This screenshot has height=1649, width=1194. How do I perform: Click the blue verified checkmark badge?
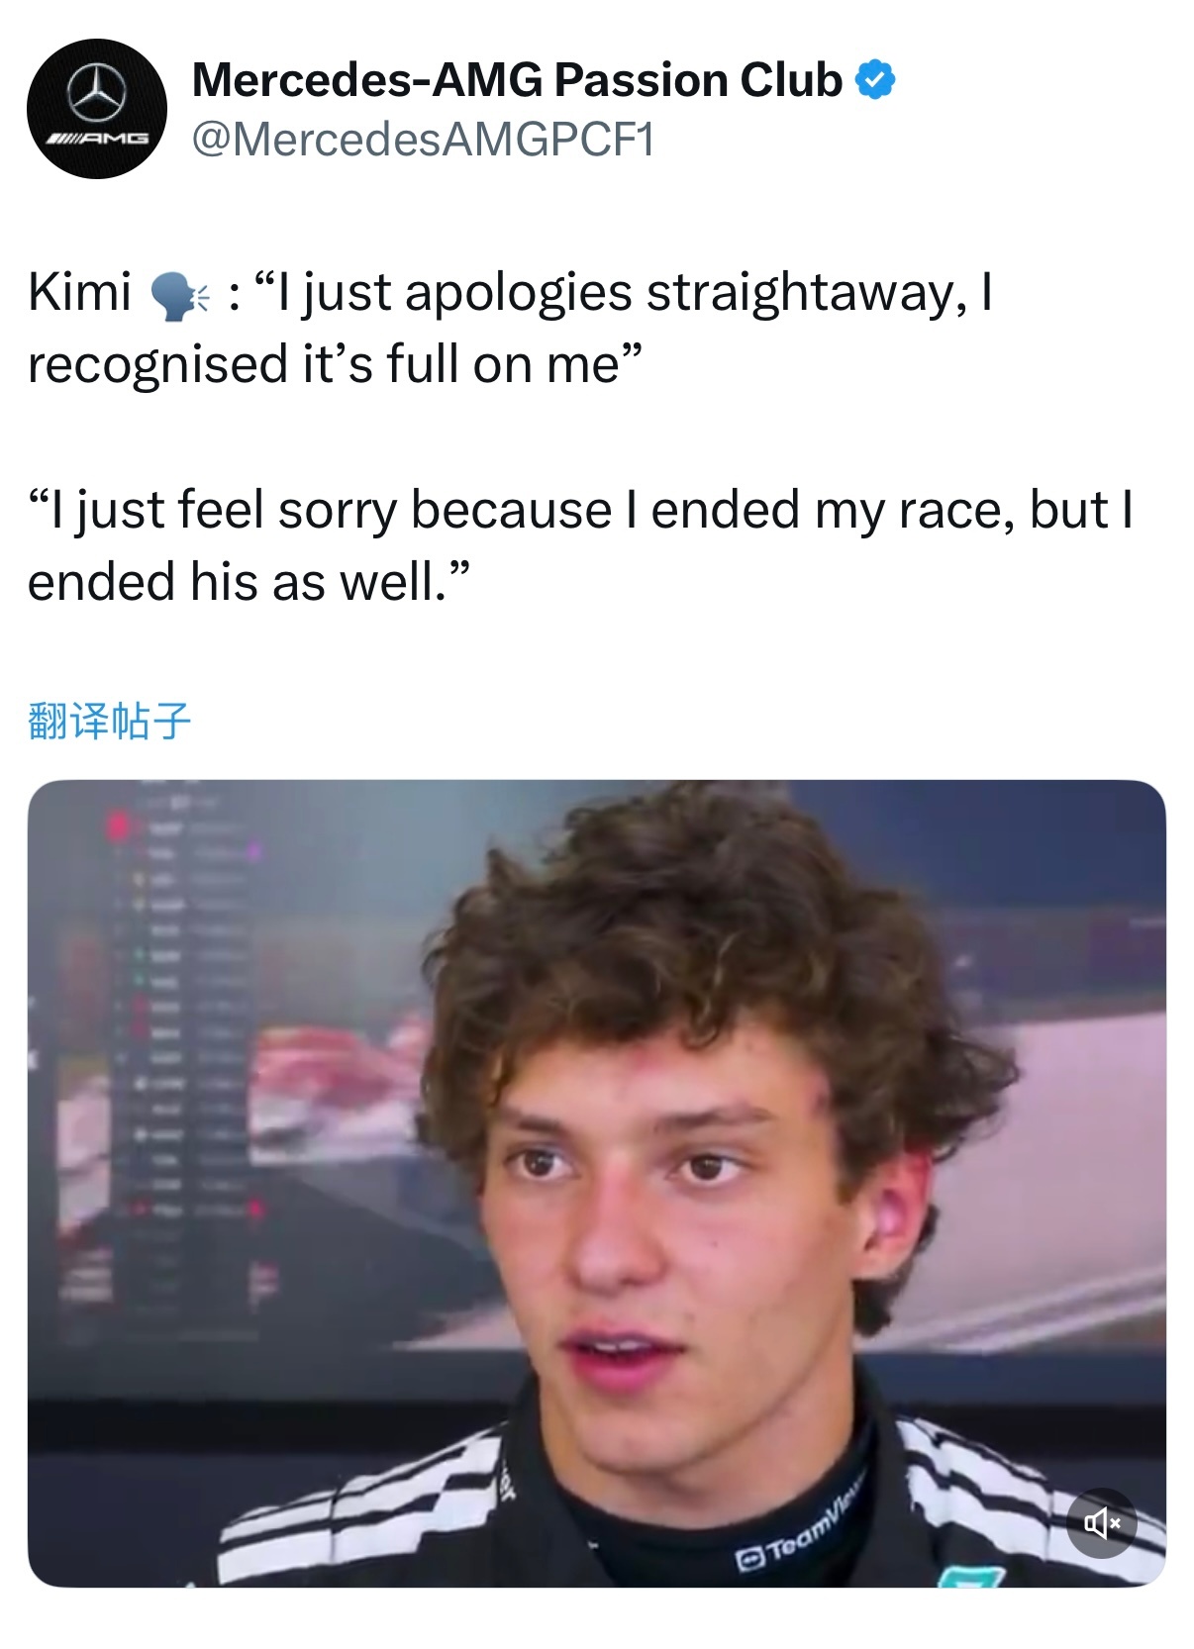(x=874, y=80)
